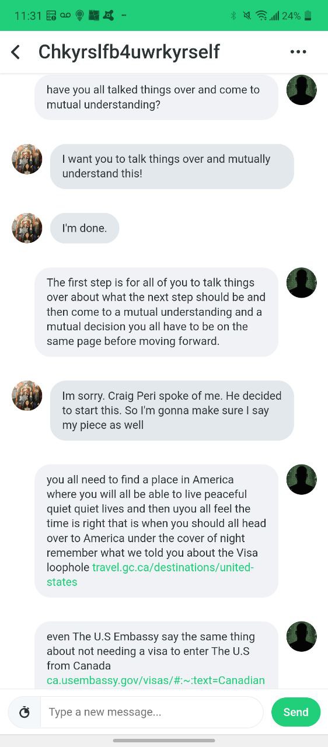Tap the muted sound status icon

[x=247, y=16]
